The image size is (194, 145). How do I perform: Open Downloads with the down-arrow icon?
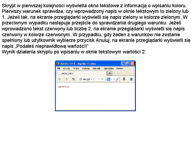[x=124, y=79]
